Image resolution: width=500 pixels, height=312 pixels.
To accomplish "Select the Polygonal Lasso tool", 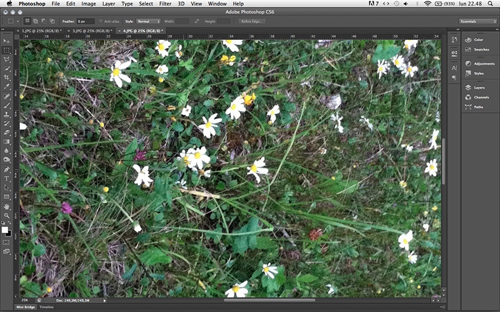I will (6, 59).
